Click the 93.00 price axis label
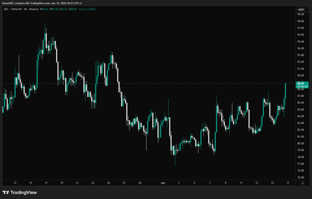Viewport: 312px width, 199px height. (x=301, y=55)
